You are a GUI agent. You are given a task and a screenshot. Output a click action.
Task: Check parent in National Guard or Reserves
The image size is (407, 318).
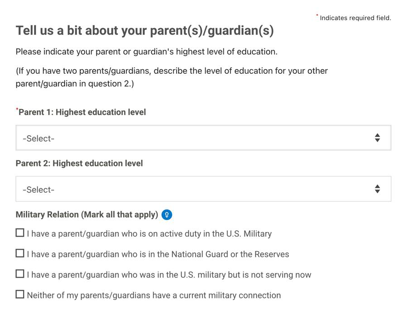point(20,253)
